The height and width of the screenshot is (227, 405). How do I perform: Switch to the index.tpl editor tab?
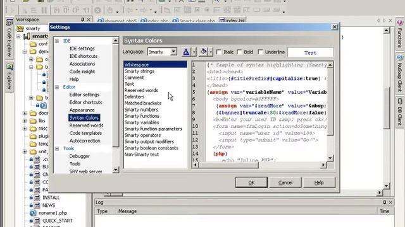pyautogui.click(x=232, y=20)
